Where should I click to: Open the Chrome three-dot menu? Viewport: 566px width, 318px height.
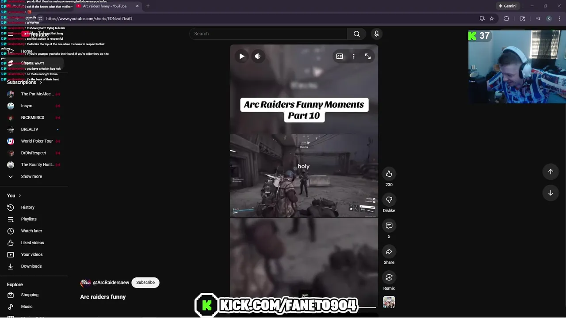click(x=559, y=19)
